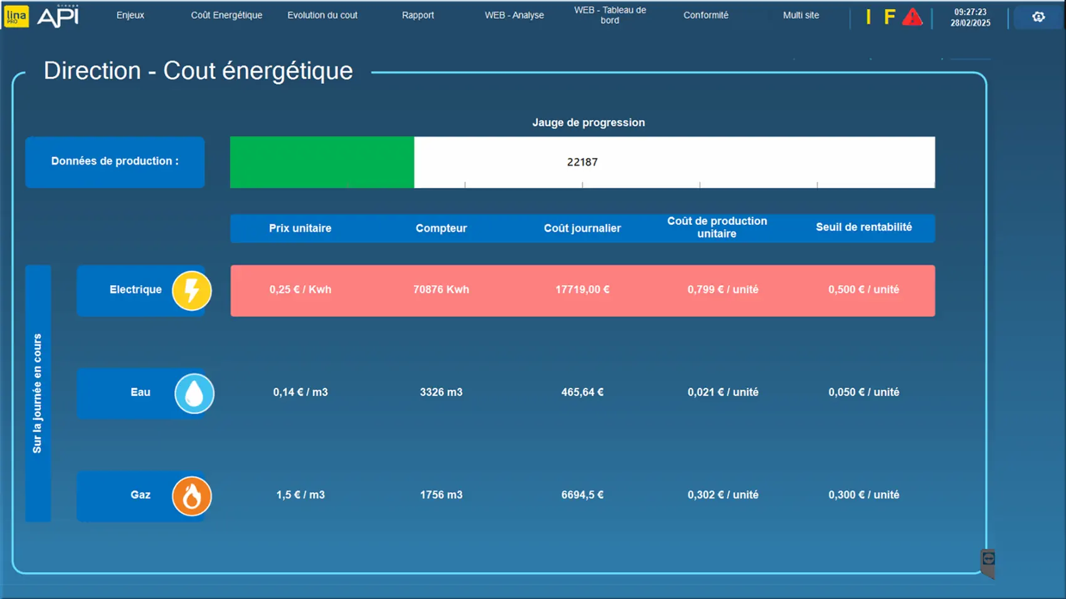Open the red warning triangle alert
This screenshot has height=599, width=1066.
point(912,17)
